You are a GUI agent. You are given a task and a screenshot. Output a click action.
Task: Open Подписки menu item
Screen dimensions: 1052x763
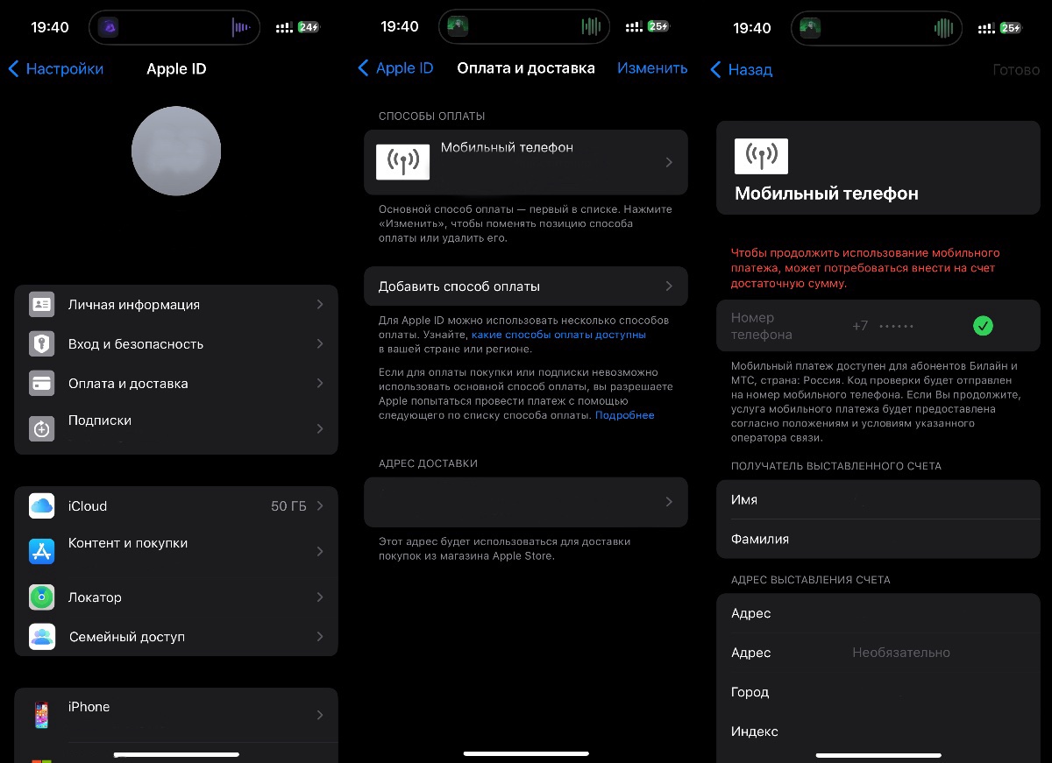pos(176,428)
